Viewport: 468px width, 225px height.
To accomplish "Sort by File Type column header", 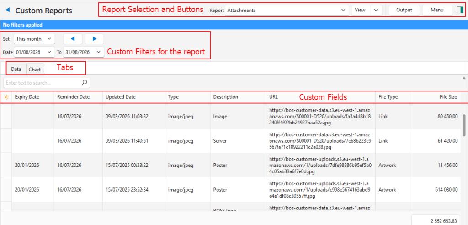I will [x=394, y=97].
